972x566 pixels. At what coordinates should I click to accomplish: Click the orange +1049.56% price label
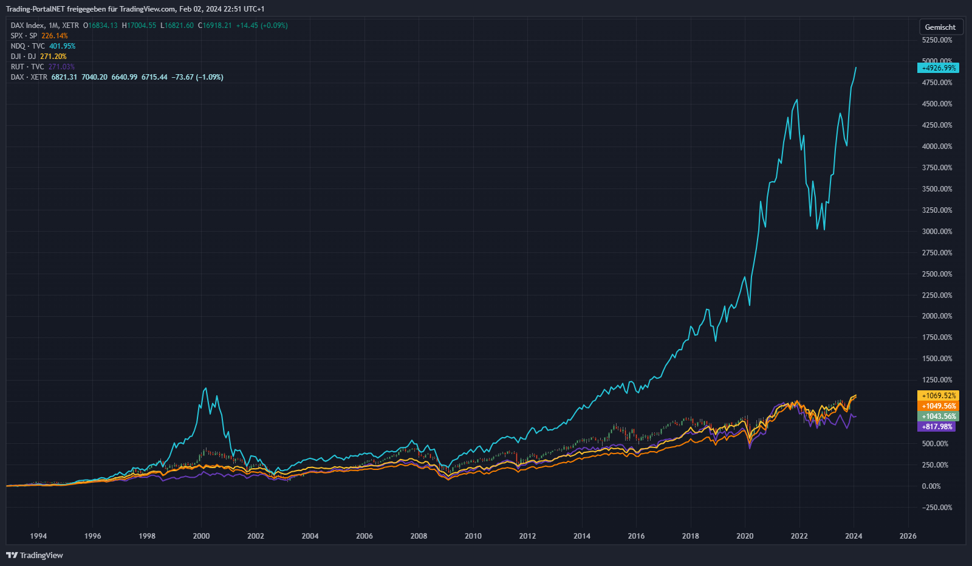938,406
